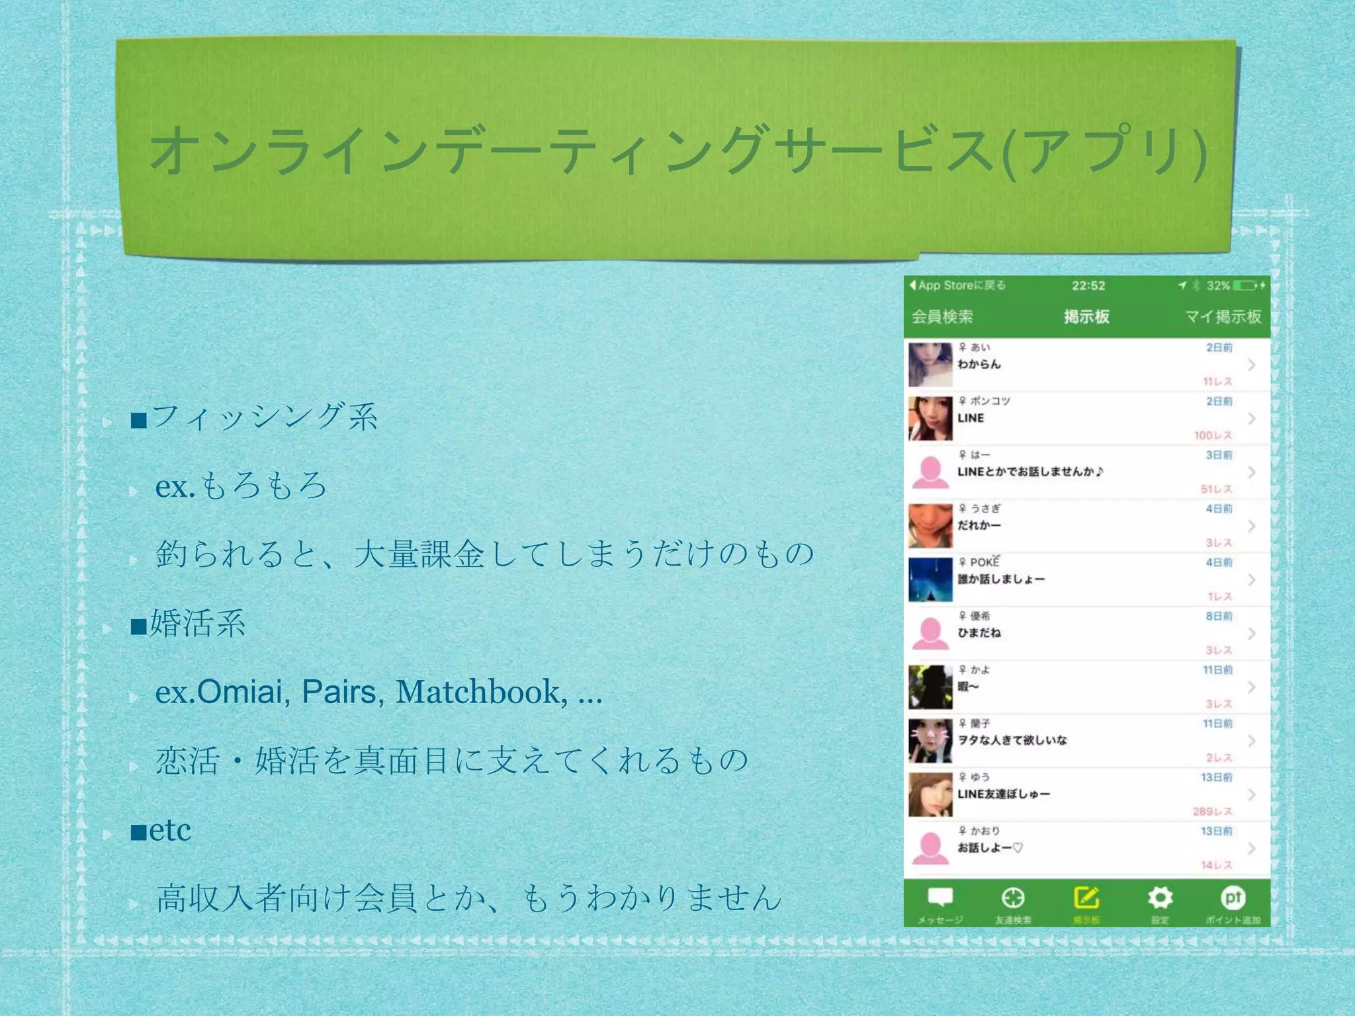Open the マイ掲示板 tab
The image size is (1355, 1016).
pos(1223,316)
